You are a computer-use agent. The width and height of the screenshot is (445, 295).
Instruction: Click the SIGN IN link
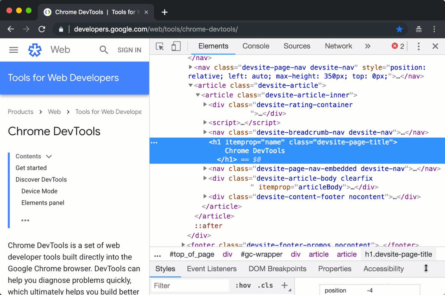129,50
